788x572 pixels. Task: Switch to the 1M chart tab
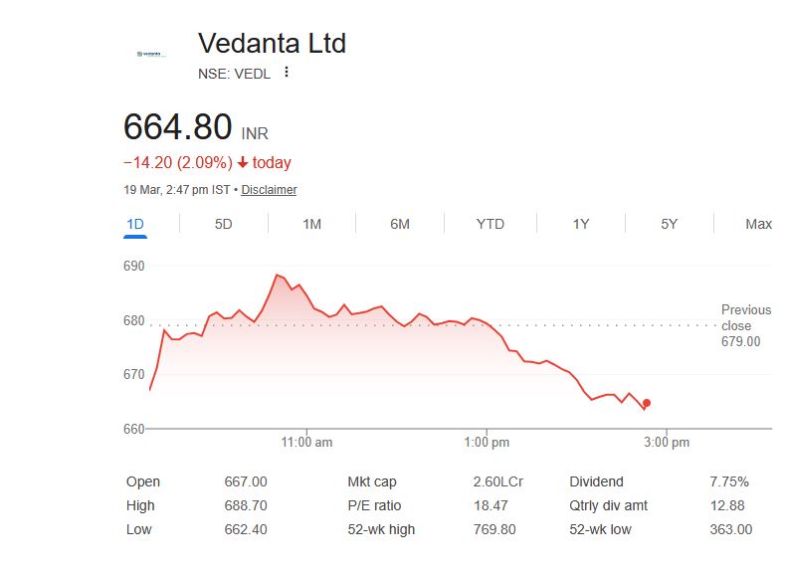point(311,224)
